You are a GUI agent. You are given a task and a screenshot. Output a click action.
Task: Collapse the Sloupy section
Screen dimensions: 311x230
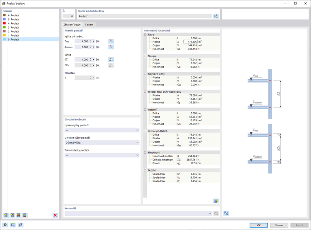[145, 56]
